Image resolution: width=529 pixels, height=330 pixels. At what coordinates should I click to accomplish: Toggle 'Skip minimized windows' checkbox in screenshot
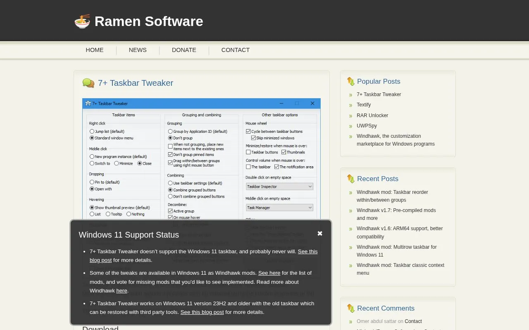coord(254,138)
